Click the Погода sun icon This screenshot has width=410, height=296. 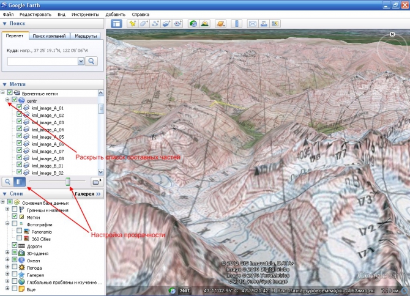tap(21, 267)
